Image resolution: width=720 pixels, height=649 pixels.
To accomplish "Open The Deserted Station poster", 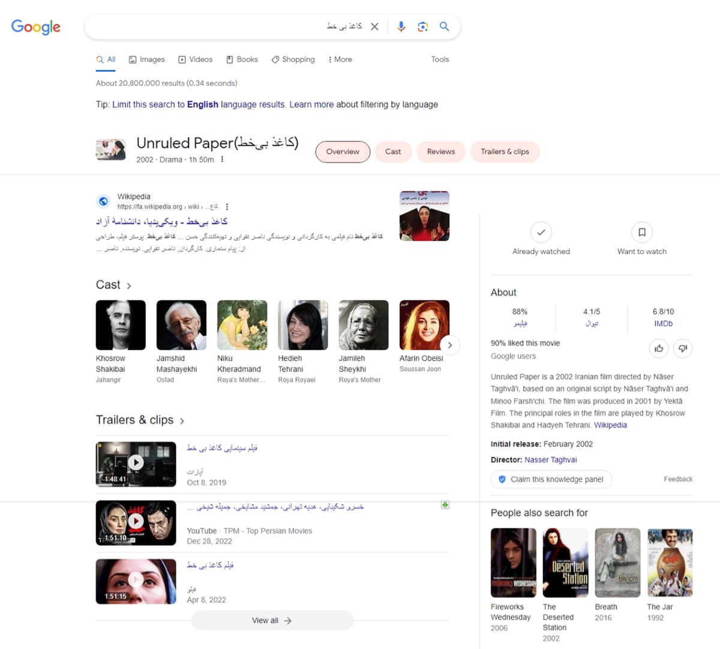I will point(566,563).
